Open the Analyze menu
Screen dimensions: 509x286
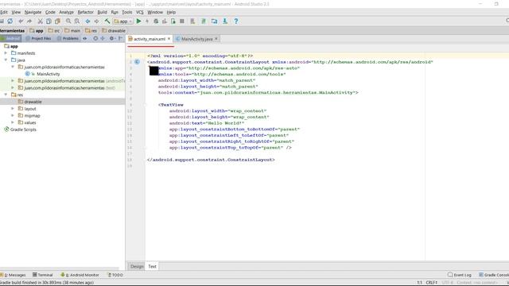(x=66, y=12)
